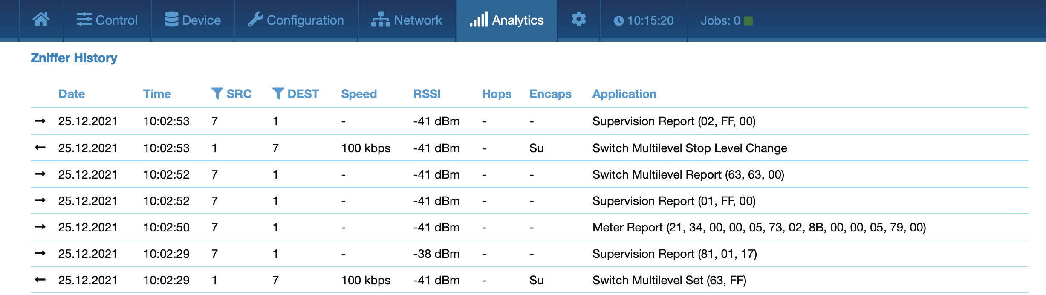This screenshot has width=1046, height=295.
Task: Click left arrow on Stop Level Change row
Action: [x=40, y=147]
